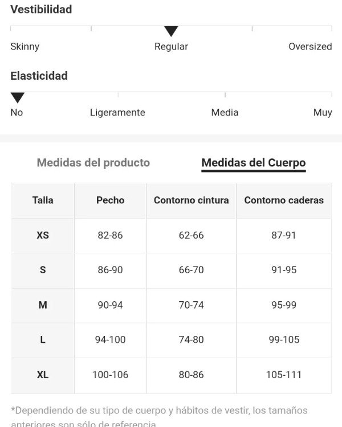Click the XL hip measurement 105-111
This screenshot has width=342, height=427.
[284, 375]
